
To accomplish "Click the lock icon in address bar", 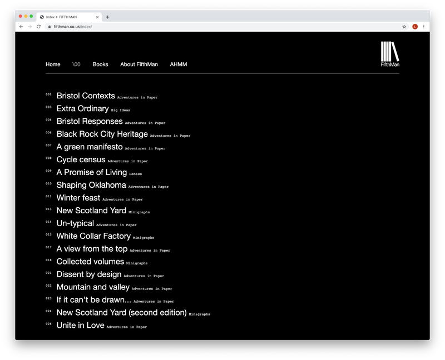I will (x=50, y=27).
